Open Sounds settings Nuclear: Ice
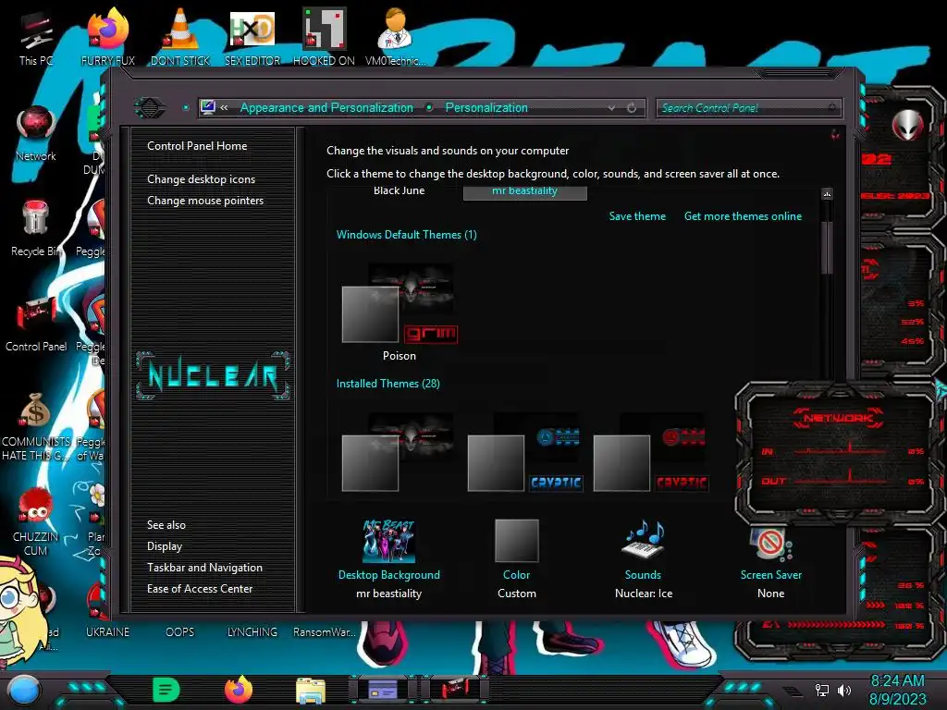The image size is (947, 710). point(644,558)
